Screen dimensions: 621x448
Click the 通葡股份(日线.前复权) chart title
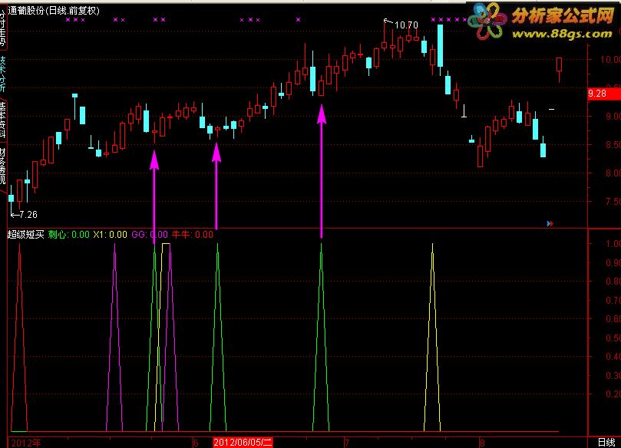tap(54, 11)
